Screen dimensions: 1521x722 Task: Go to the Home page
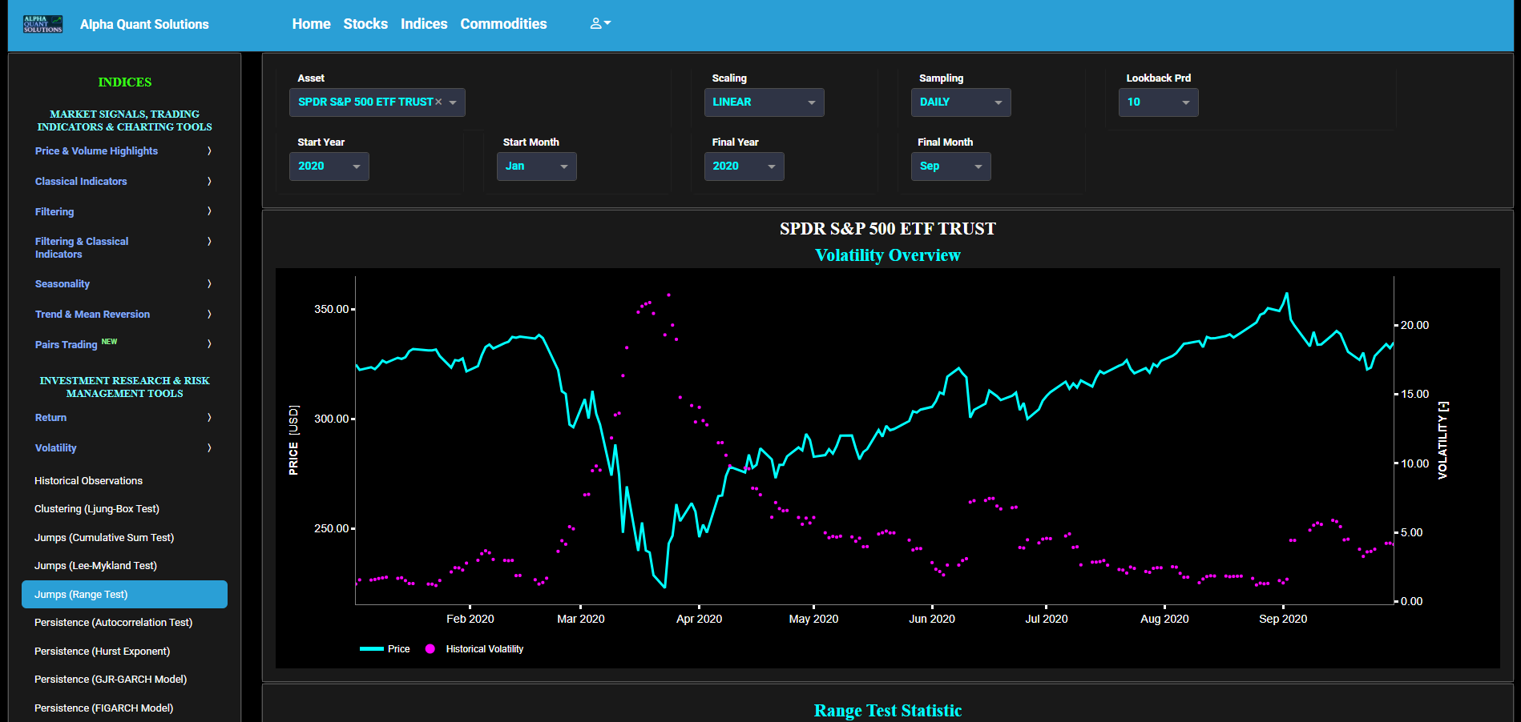click(311, 24)
